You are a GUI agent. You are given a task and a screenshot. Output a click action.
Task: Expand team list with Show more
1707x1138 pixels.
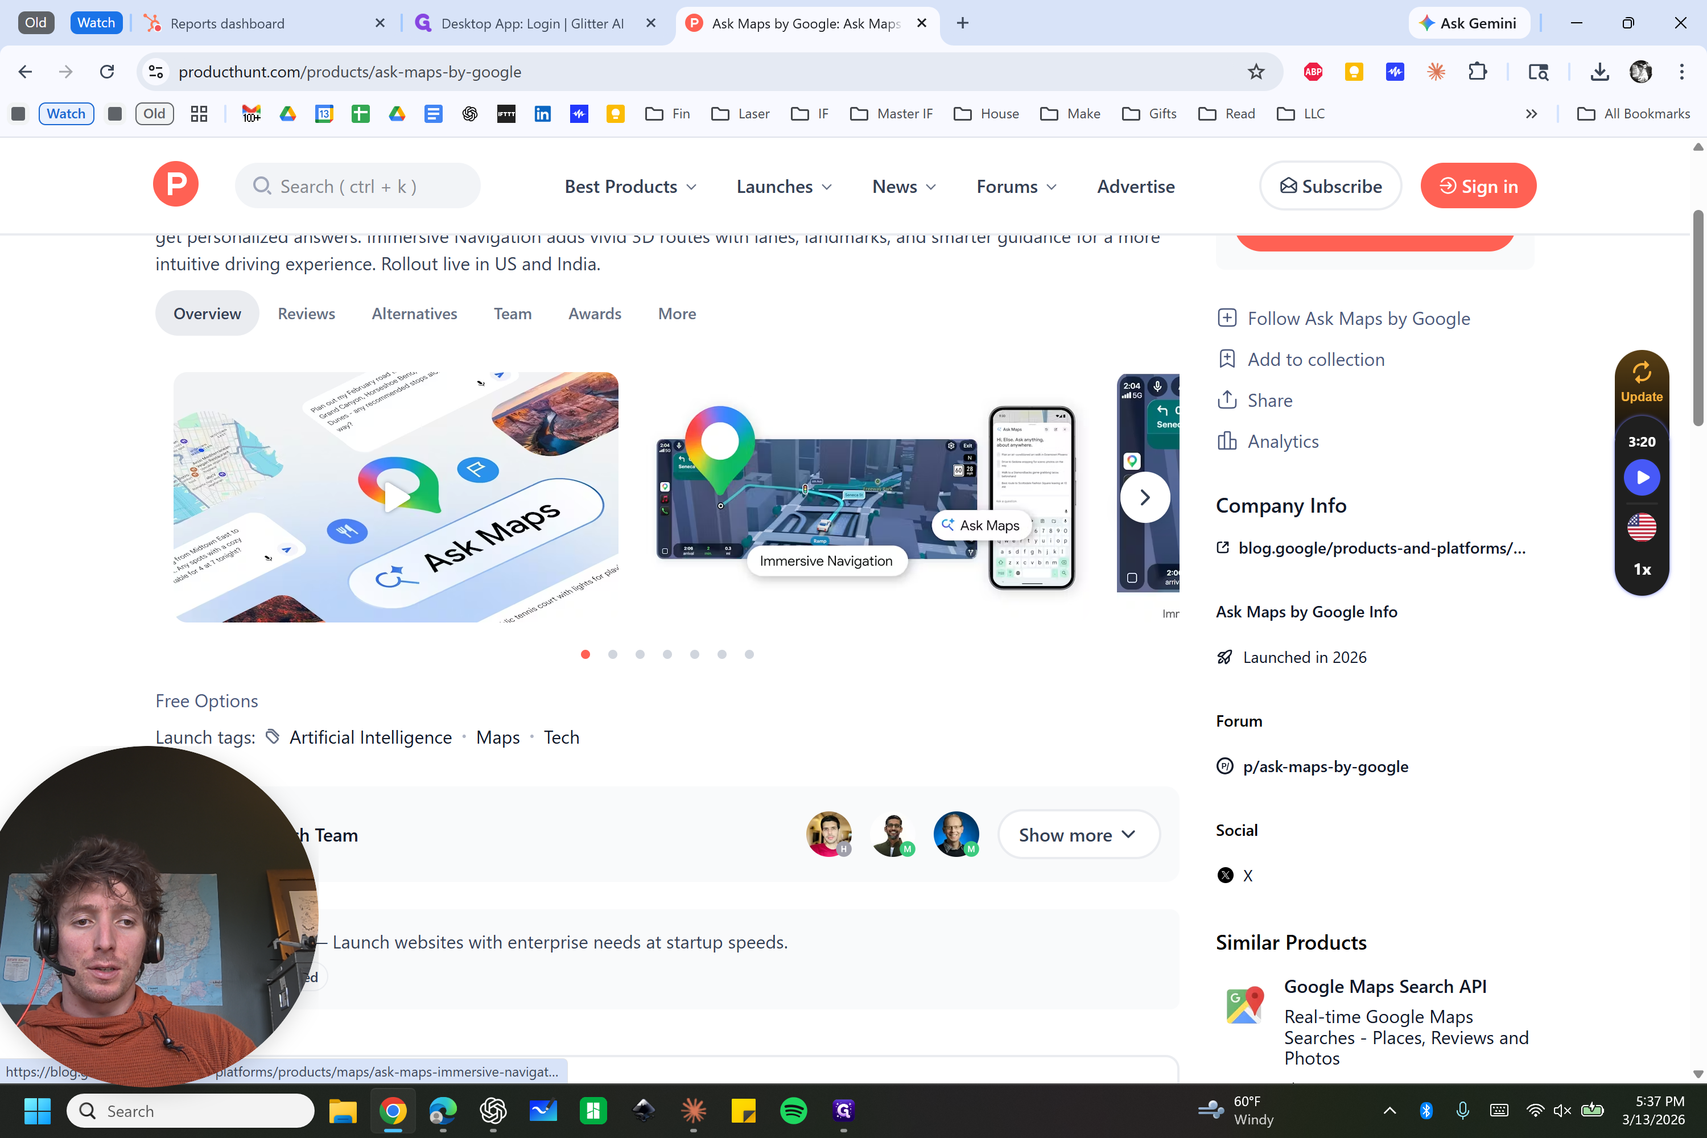point(1078,835)
